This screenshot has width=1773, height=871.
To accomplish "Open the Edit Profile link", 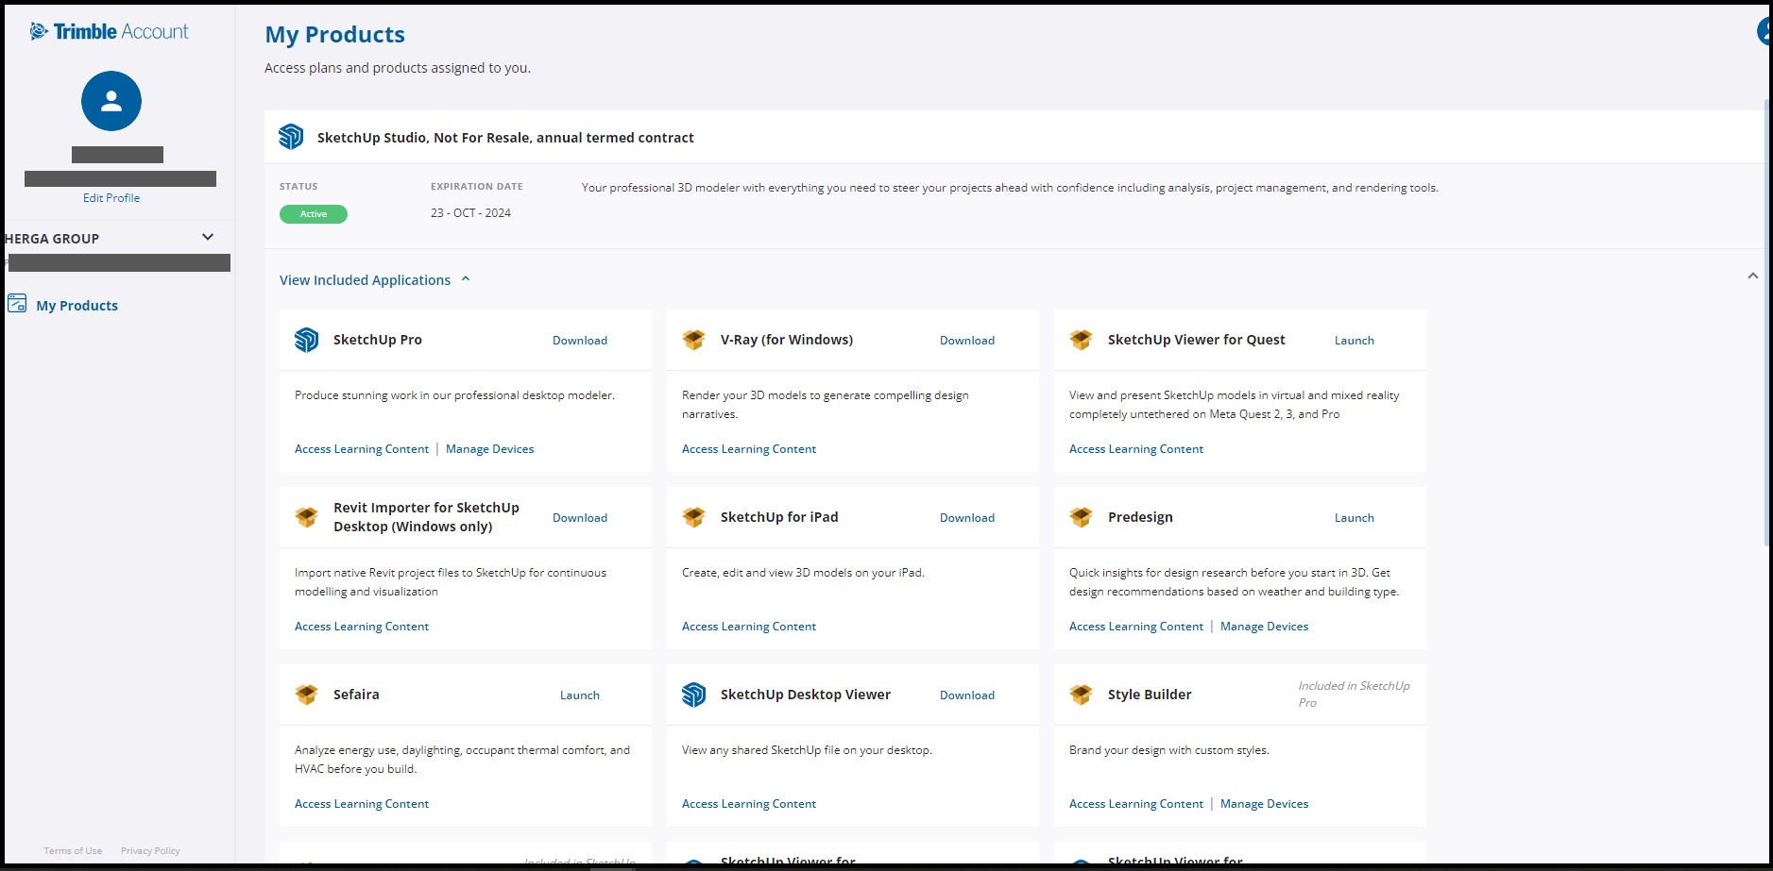I will tap(111, 197).
